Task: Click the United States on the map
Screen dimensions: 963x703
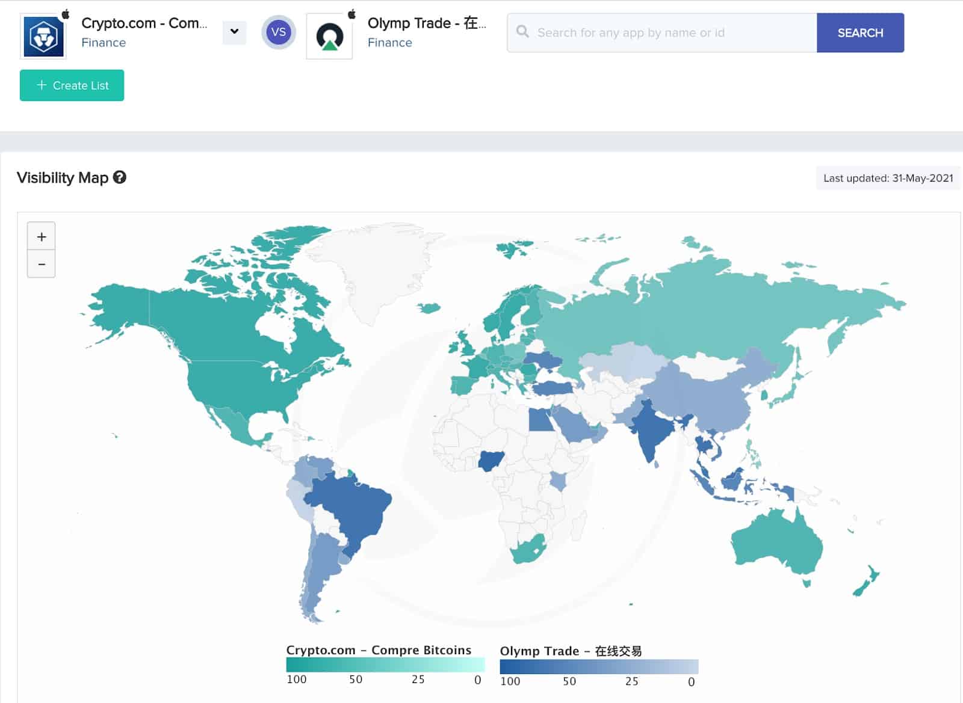Action: pos(241,385)
